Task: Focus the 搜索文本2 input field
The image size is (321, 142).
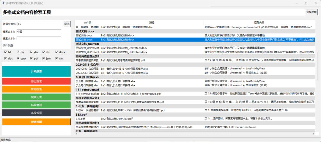Action: tap(39, 38)
